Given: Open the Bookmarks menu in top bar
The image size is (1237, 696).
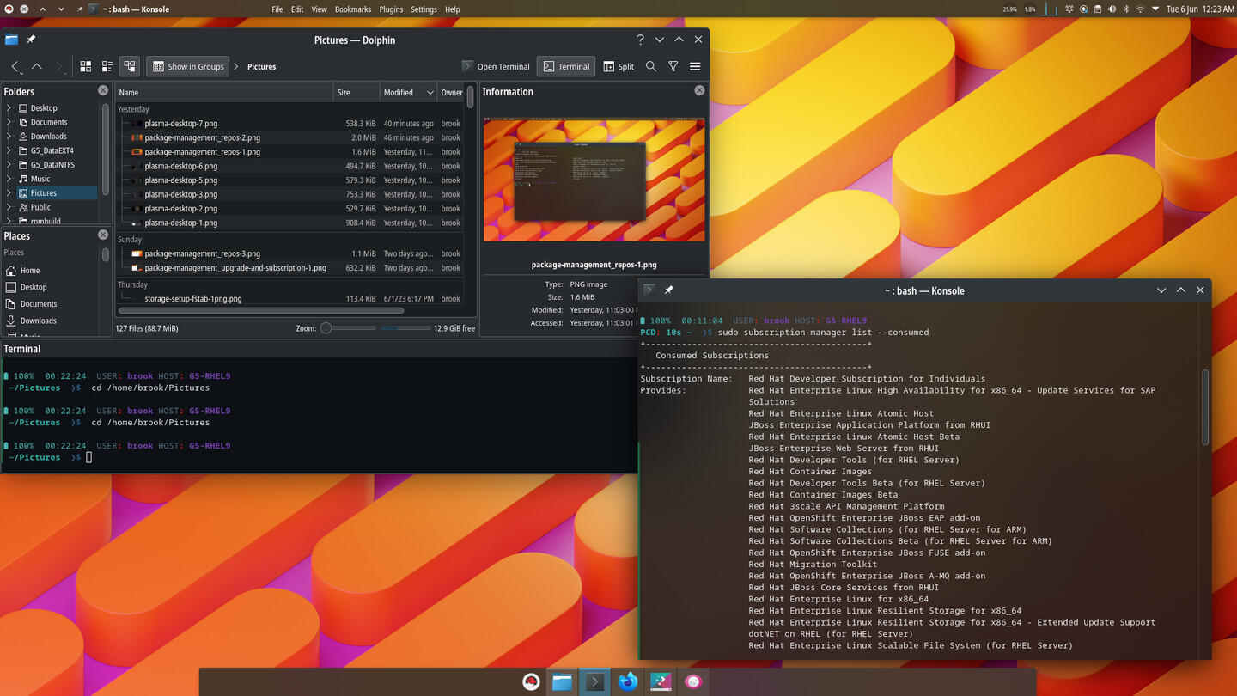Looking at the screenshot, I should [353, 9].
